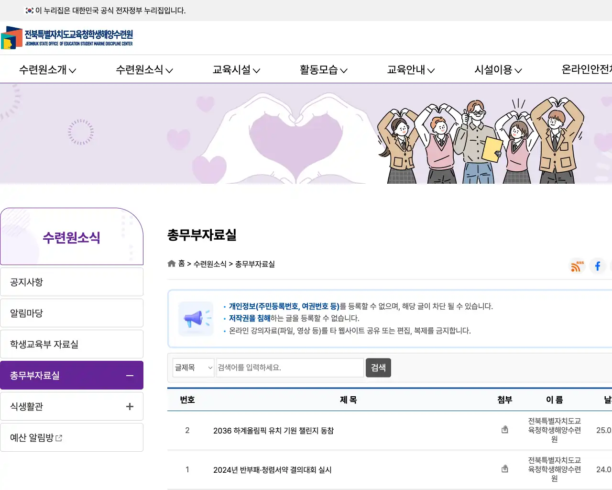Open the RSS feed icon

pyautogui.click(x=577, y=267)
